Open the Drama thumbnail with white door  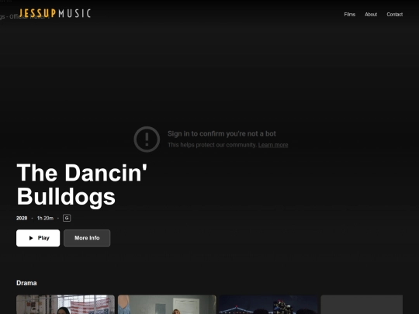pos(167,305)
